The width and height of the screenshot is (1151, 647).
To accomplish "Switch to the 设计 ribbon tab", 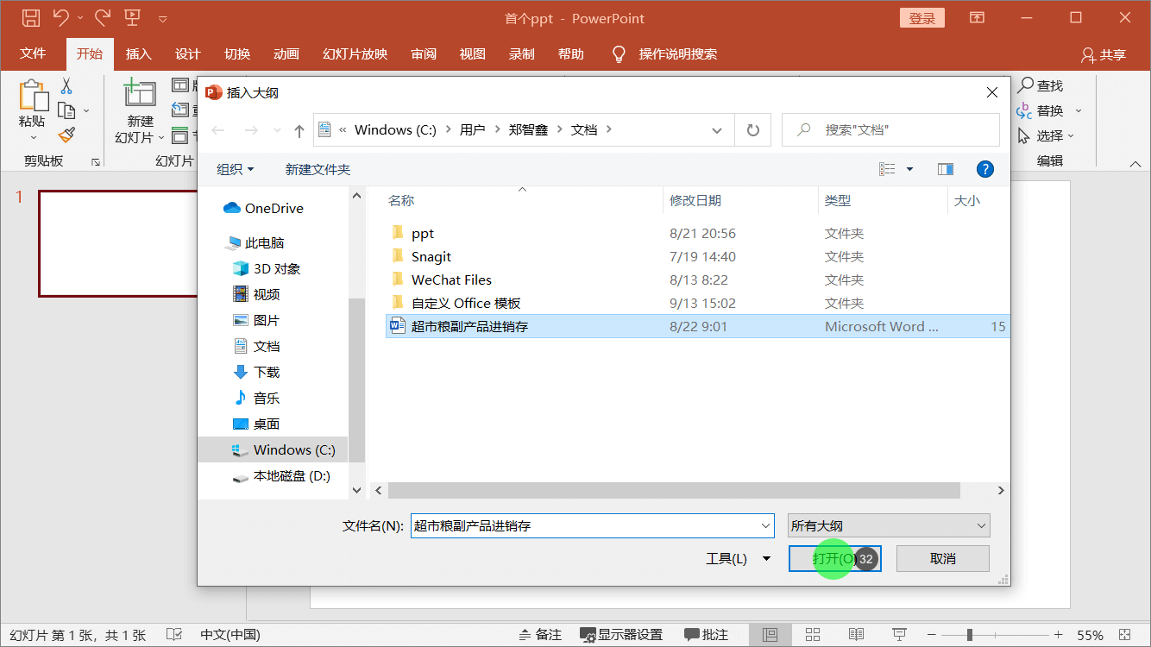I will pyautogui.click(x=187, y=53).
